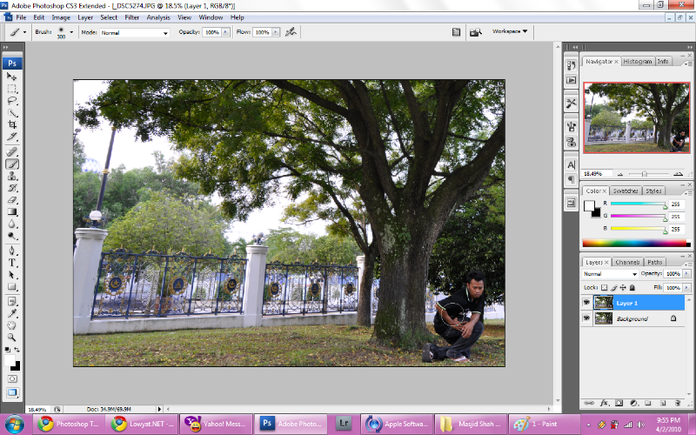Choose the Gradient tool
Viewport: 696px width, 435px height.
(13, 211)
